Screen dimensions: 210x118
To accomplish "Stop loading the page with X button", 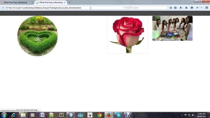I will click(126, 8).
